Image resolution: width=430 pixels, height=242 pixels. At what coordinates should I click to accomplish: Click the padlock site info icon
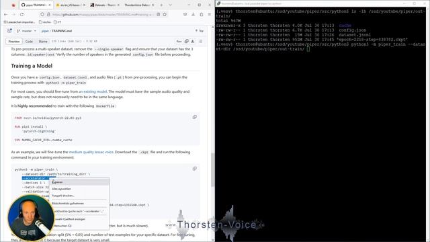tap(48, 14)
